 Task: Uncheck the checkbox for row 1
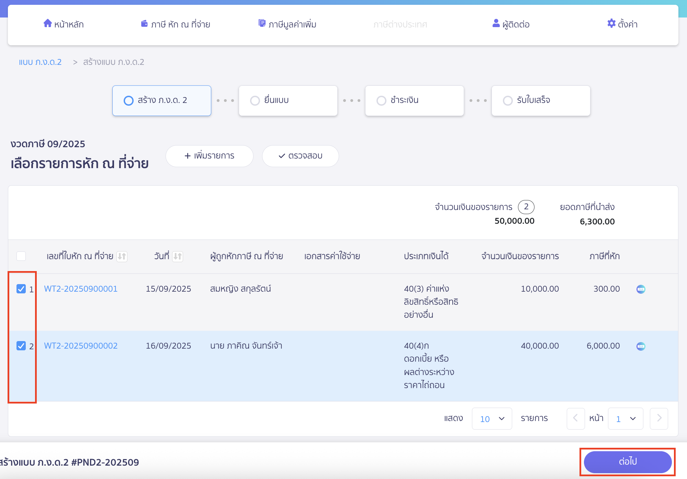[x=21, y=289]
